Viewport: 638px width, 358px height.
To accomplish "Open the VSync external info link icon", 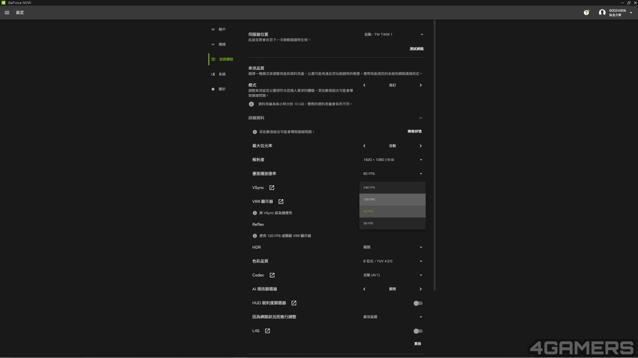I will 272,188.
